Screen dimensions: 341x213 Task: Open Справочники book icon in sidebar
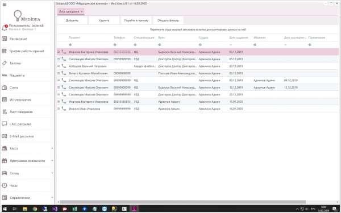coord(5,198)
